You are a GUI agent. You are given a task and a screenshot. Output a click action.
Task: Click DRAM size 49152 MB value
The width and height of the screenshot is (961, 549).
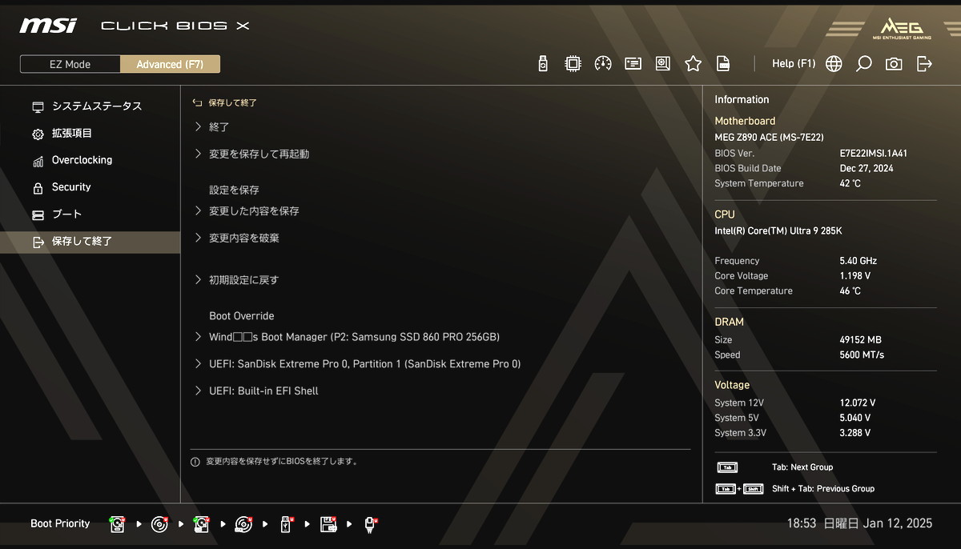(861, 340)
